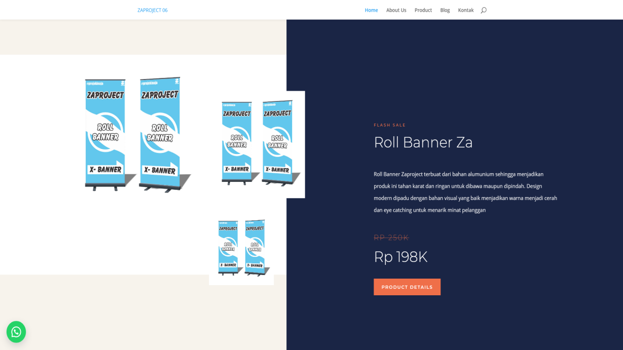Select the largest roll banner product image
This screenshot has width=623, height=350.
(x=138, y=134)
